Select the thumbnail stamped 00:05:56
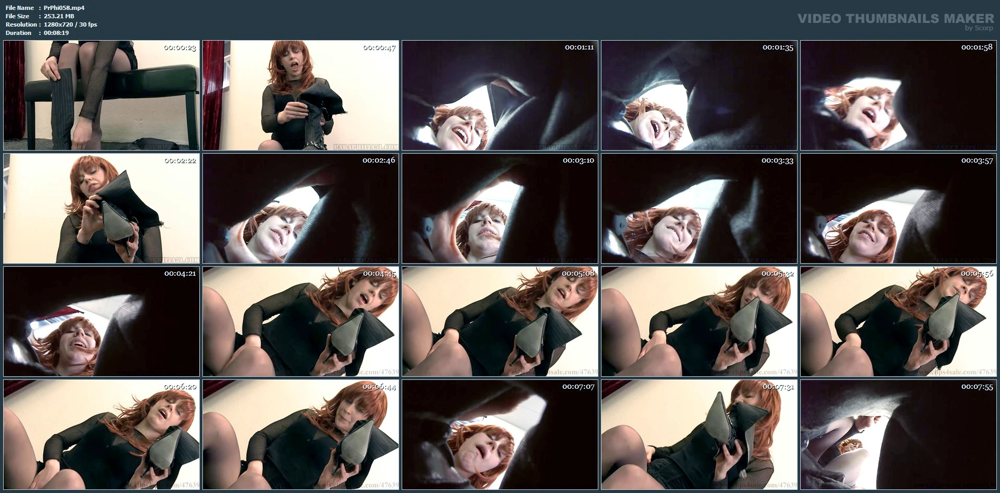Viewport: 1000px width, 493px height. tap(899, 322)
